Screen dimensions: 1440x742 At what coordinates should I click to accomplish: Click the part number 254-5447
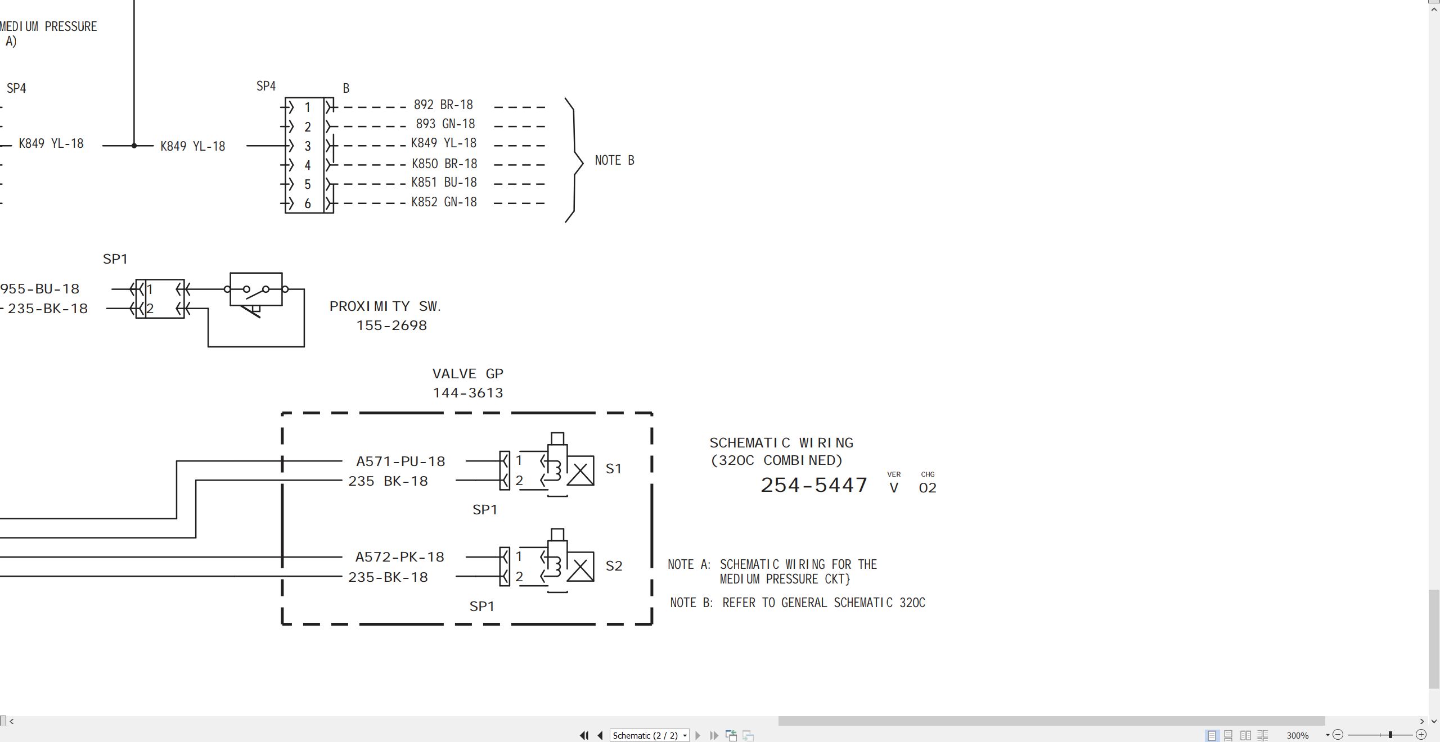tap(814, 485)
